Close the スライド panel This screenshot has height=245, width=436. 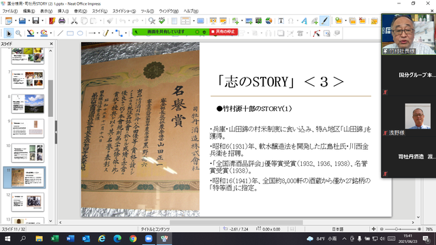click(x=51, y=44)
